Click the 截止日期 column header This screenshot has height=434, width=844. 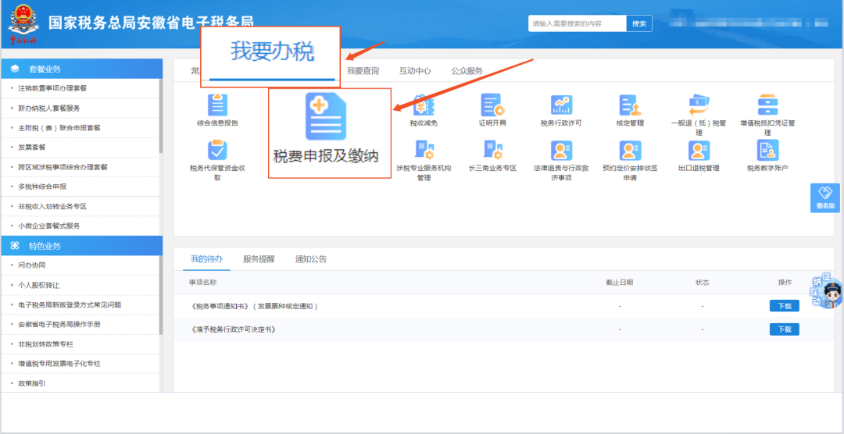620,282
